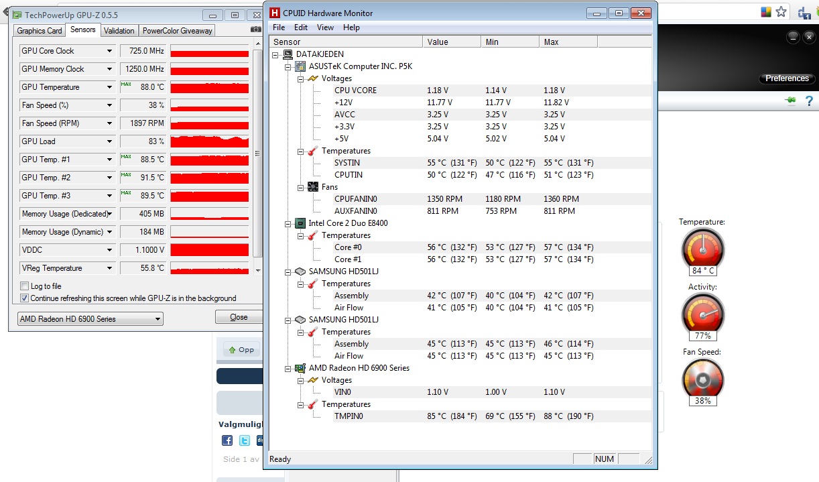Click the colorful squares icon in address bar
This screenshot has width=819, height=482.
(x=766, y=12)
